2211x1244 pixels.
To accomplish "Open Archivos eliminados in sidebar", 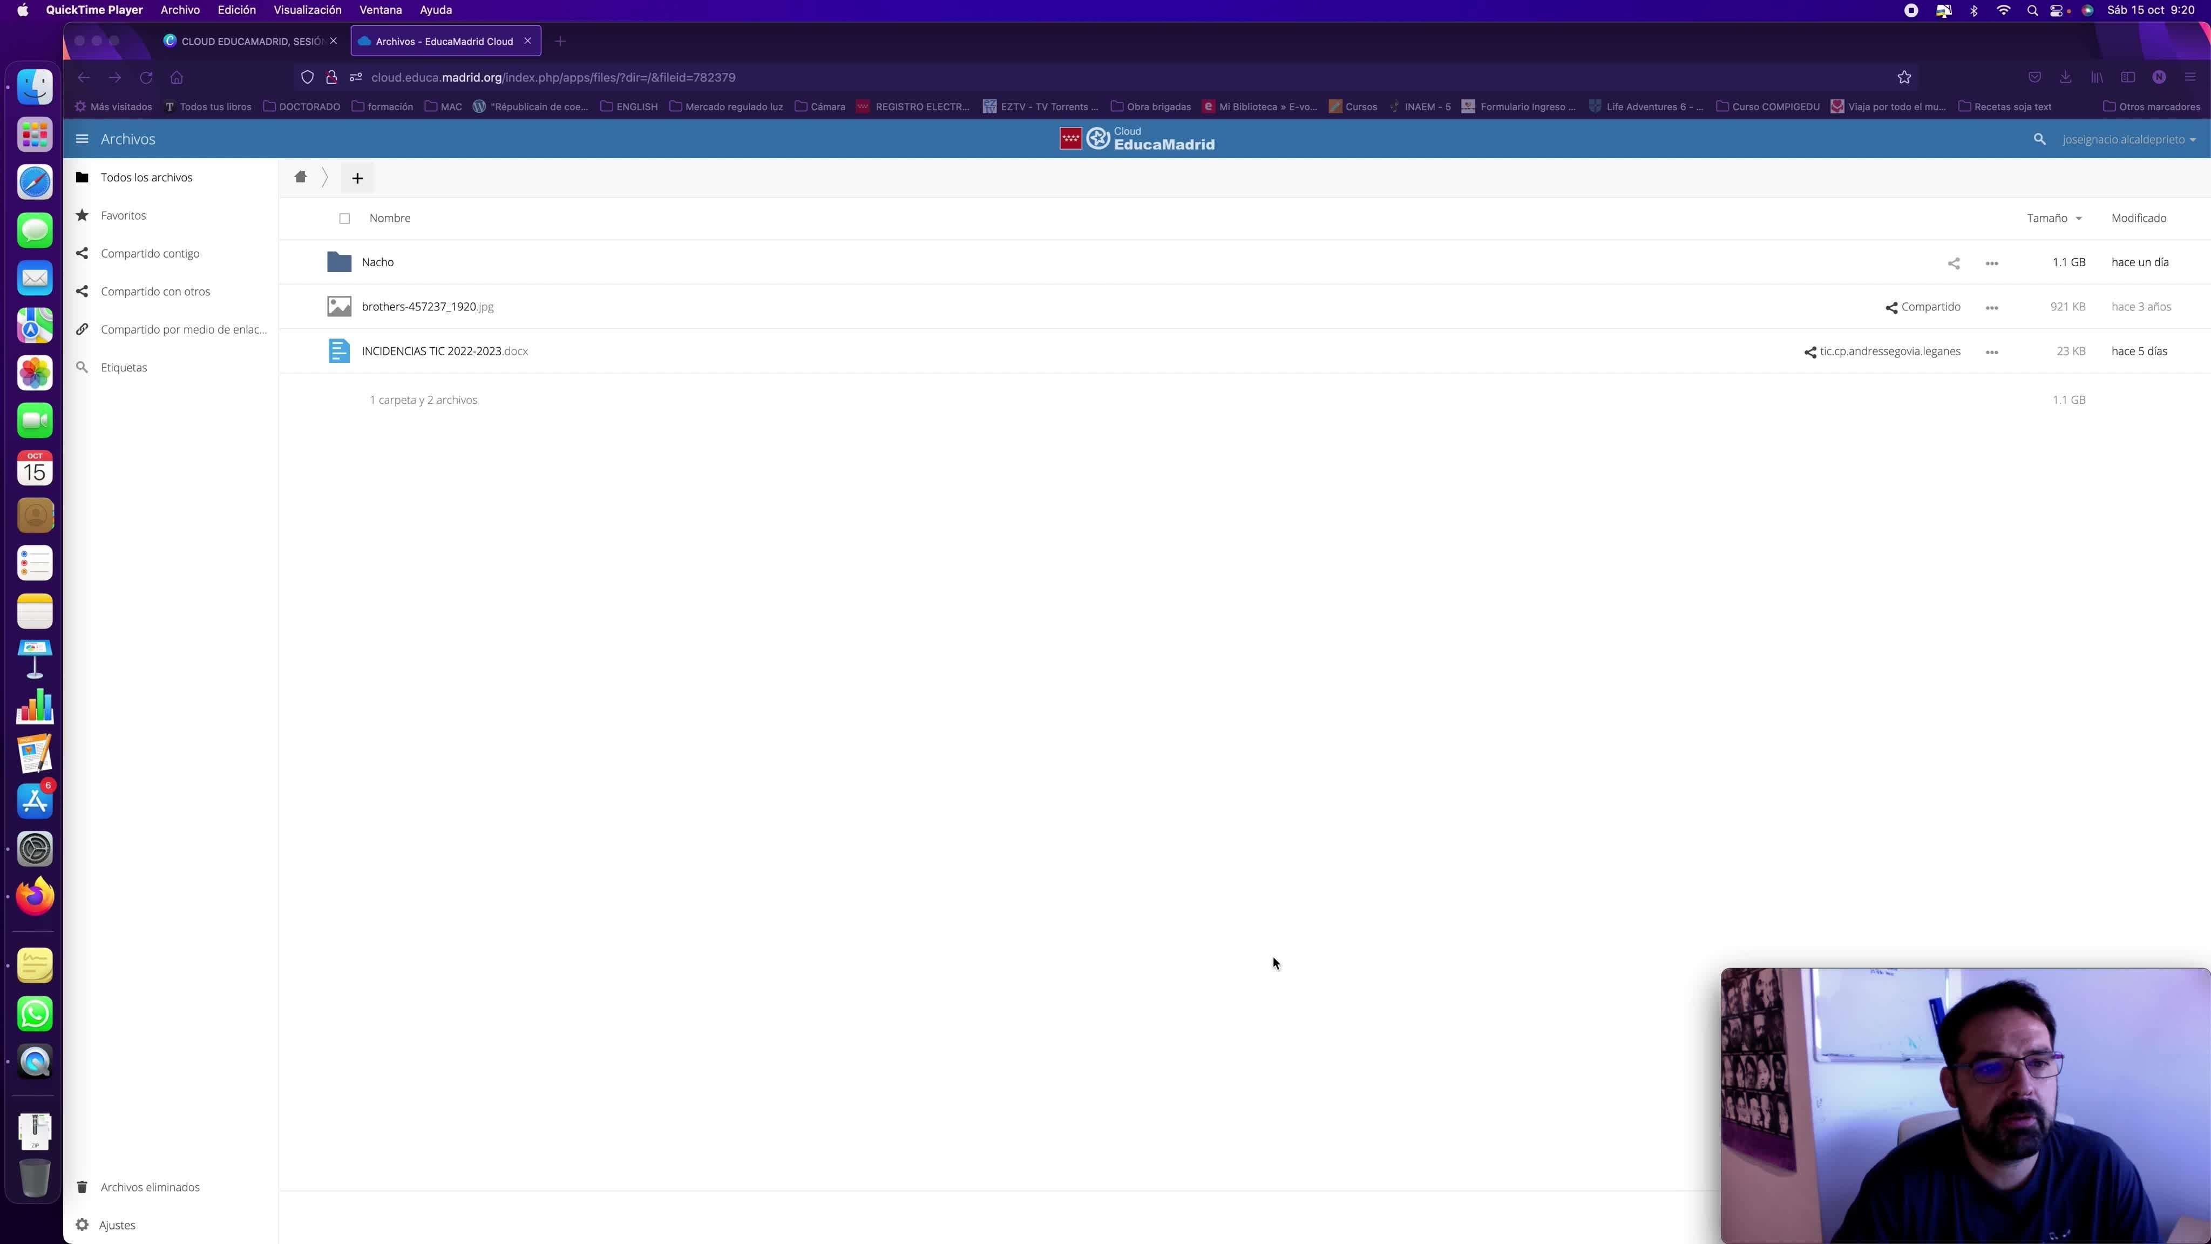I will click(x=150, y=1186).
